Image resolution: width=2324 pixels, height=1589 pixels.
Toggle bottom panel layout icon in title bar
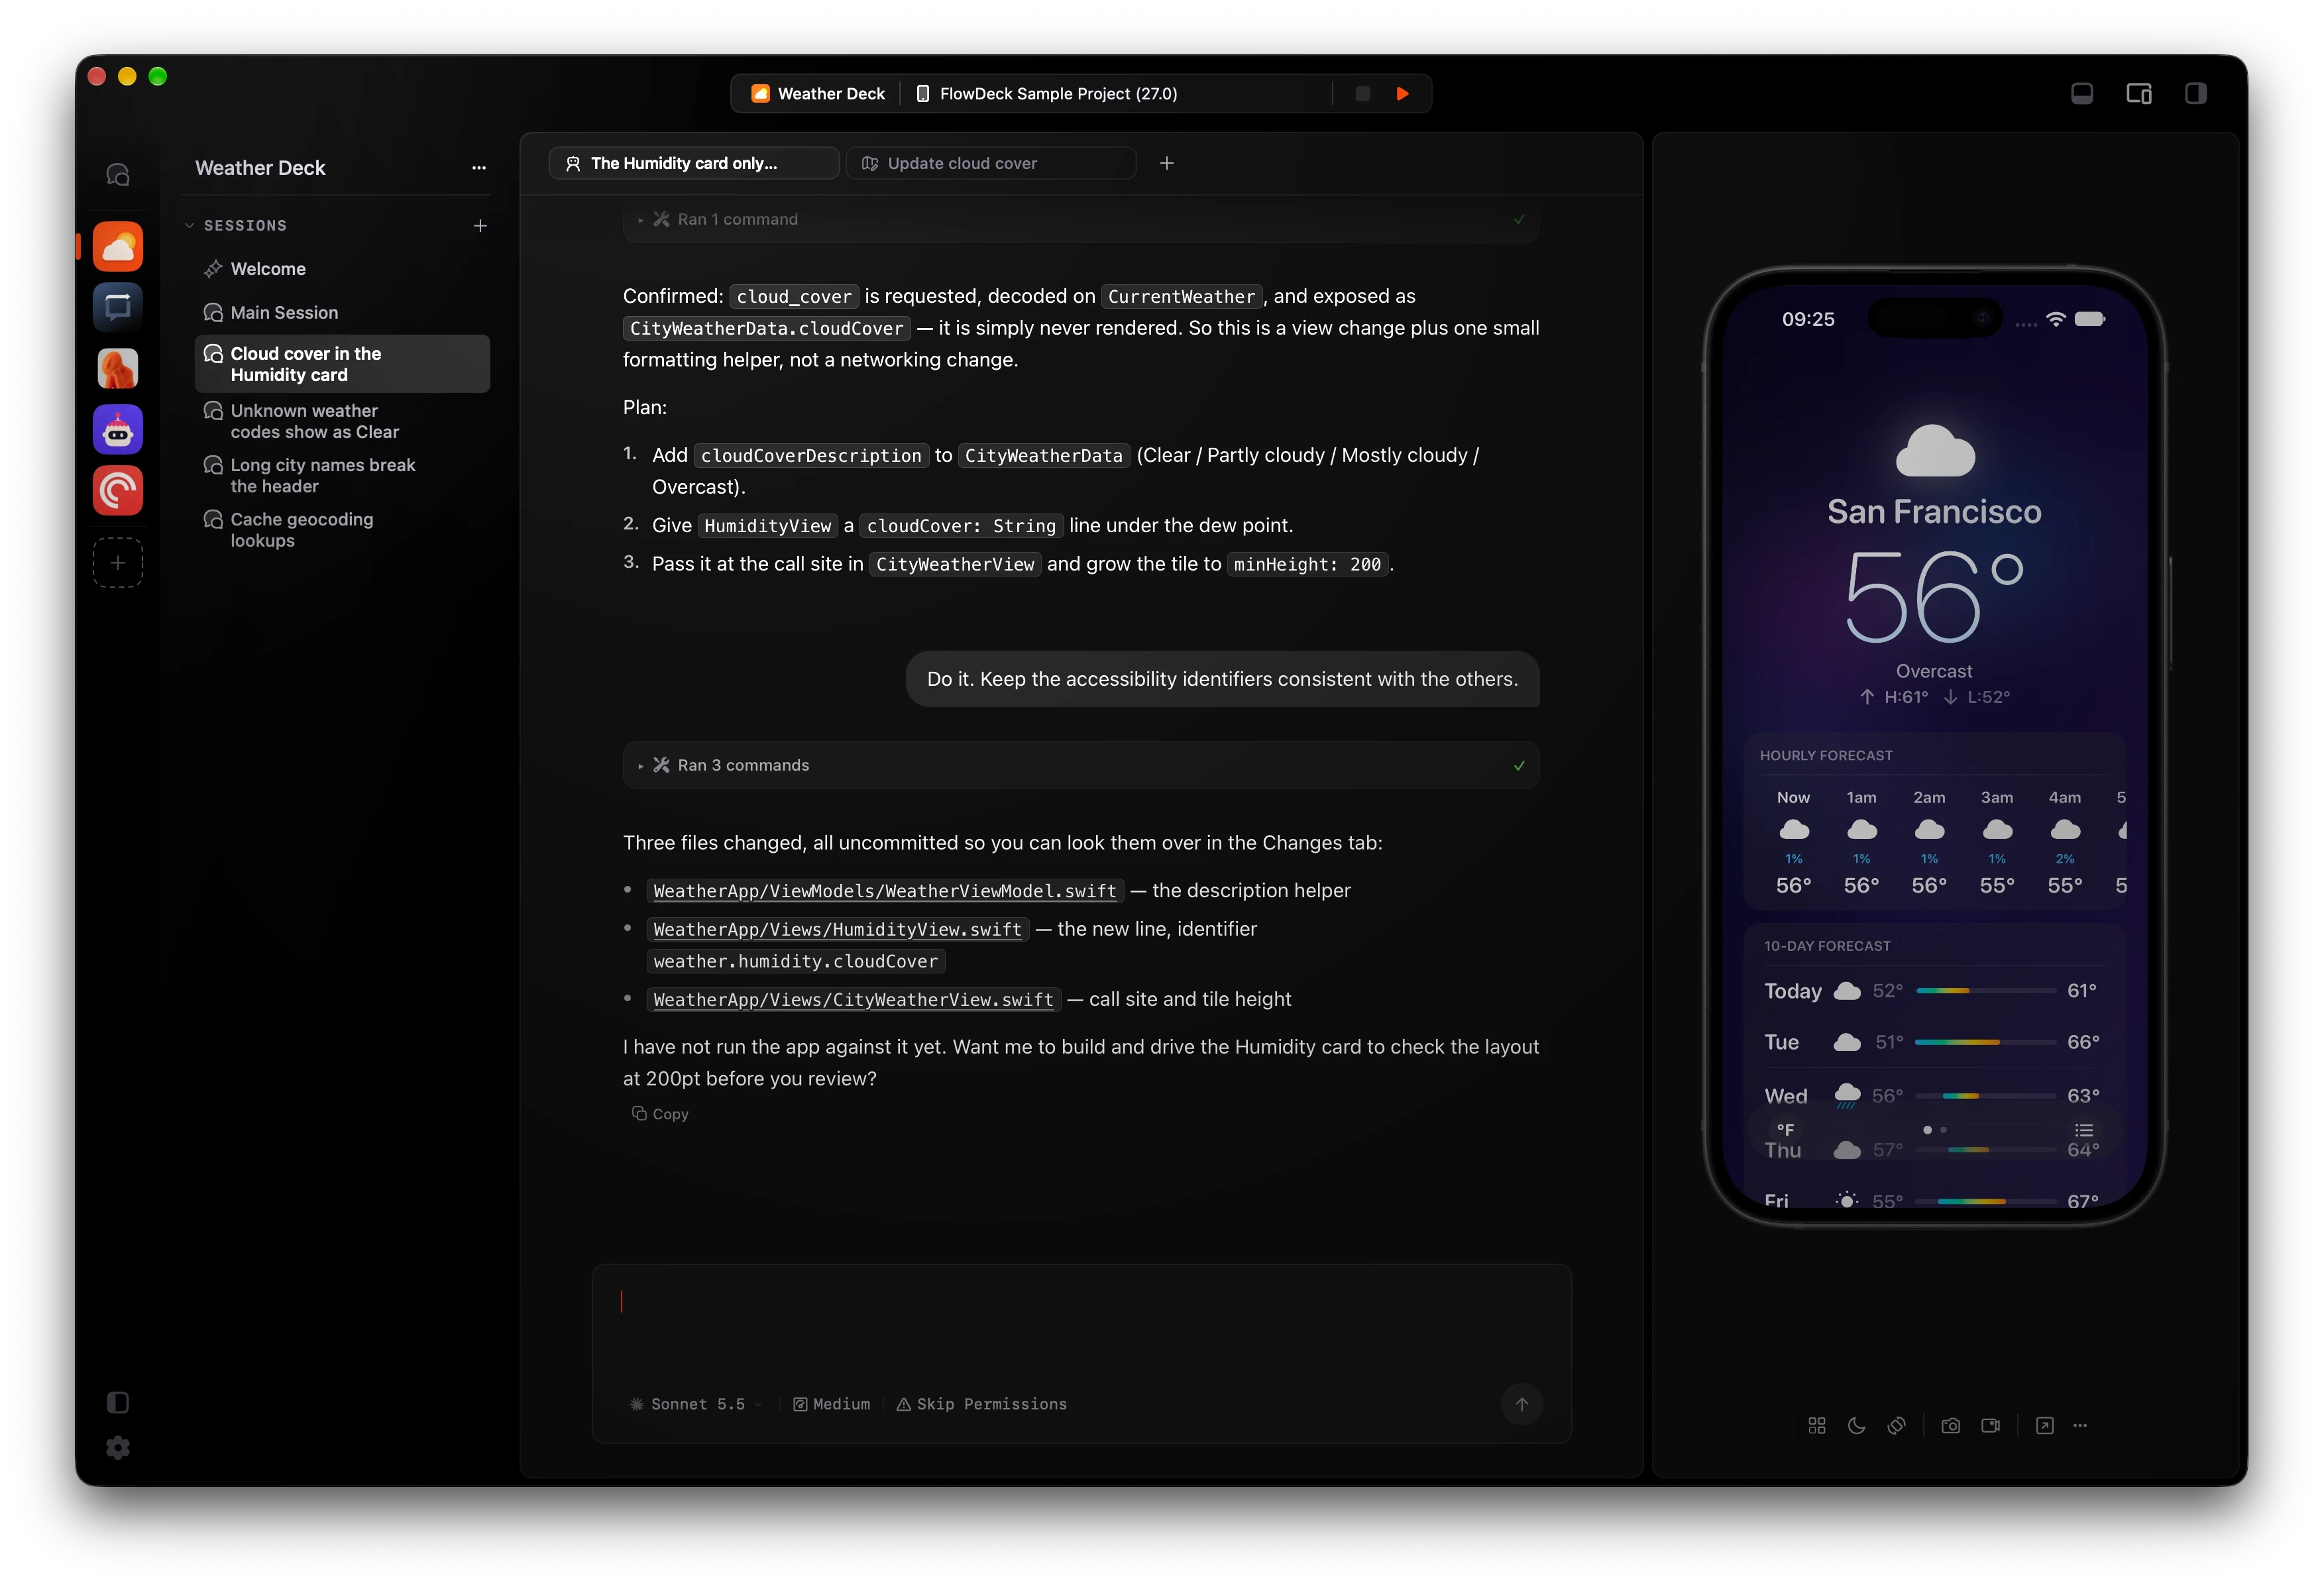(x=2081, y=94)
